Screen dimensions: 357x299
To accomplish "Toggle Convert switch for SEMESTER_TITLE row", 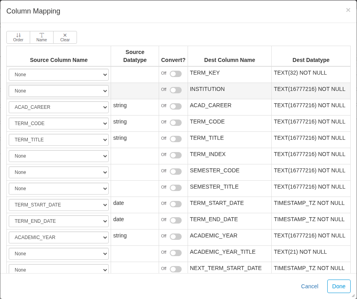I will coord(176,188).
